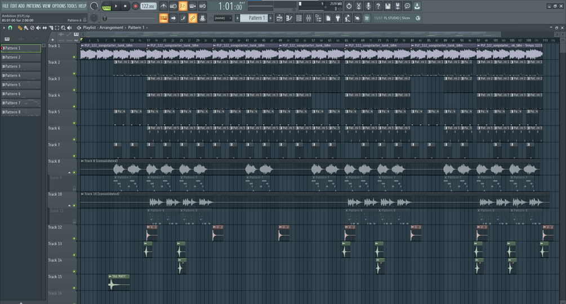This screenshot has width=566, height=304.
Task: Select the pencil Draw tool
Action: click(x=20, y=28)
